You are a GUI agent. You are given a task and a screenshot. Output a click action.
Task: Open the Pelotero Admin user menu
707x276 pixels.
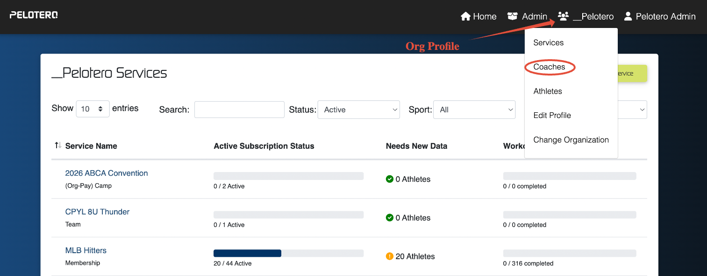point(659,16)
